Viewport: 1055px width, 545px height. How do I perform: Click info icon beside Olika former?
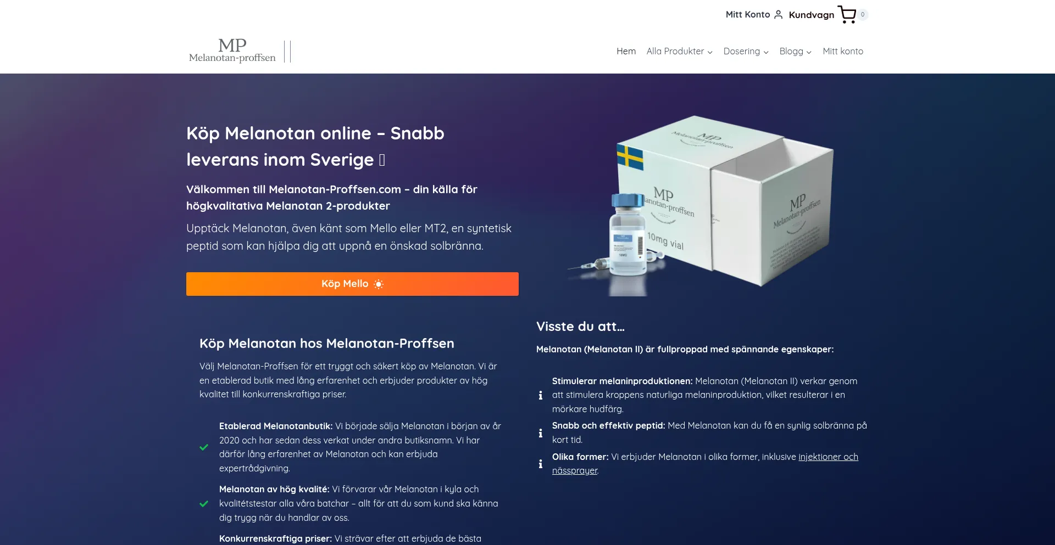point(541,464)
